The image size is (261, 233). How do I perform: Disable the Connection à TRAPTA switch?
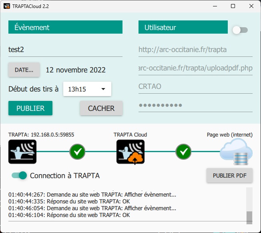(x=19, y=175)
